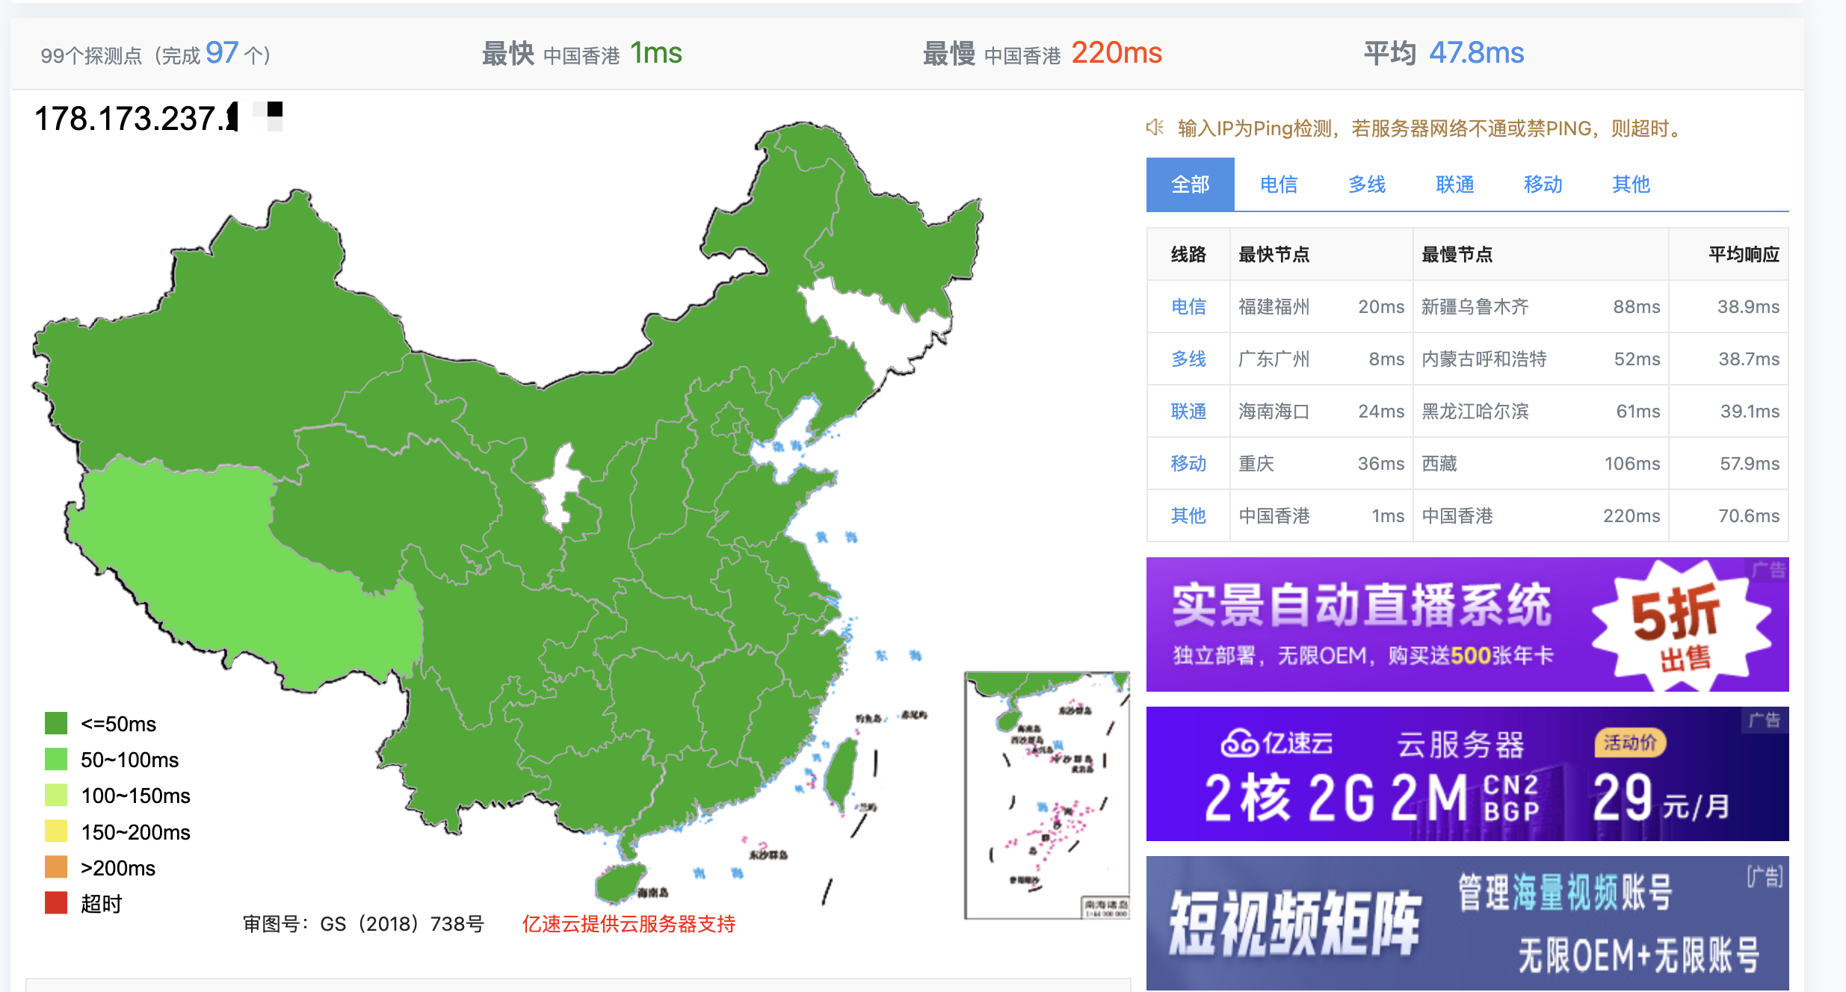Click the 47.8ms average value

pos(1476,53)
